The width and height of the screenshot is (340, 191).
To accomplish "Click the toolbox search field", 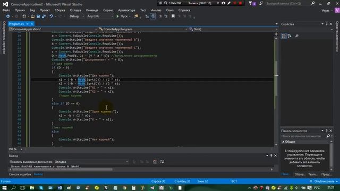I will tap(303, 136).
